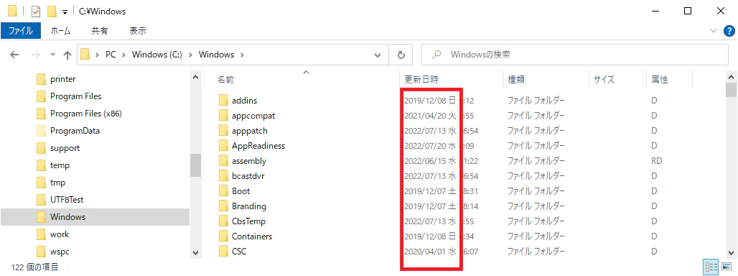Expand the ribbon using the chevron

713,31
